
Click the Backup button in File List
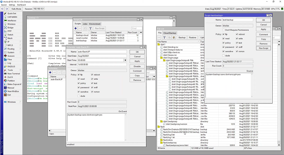click(x=182, y=38)
